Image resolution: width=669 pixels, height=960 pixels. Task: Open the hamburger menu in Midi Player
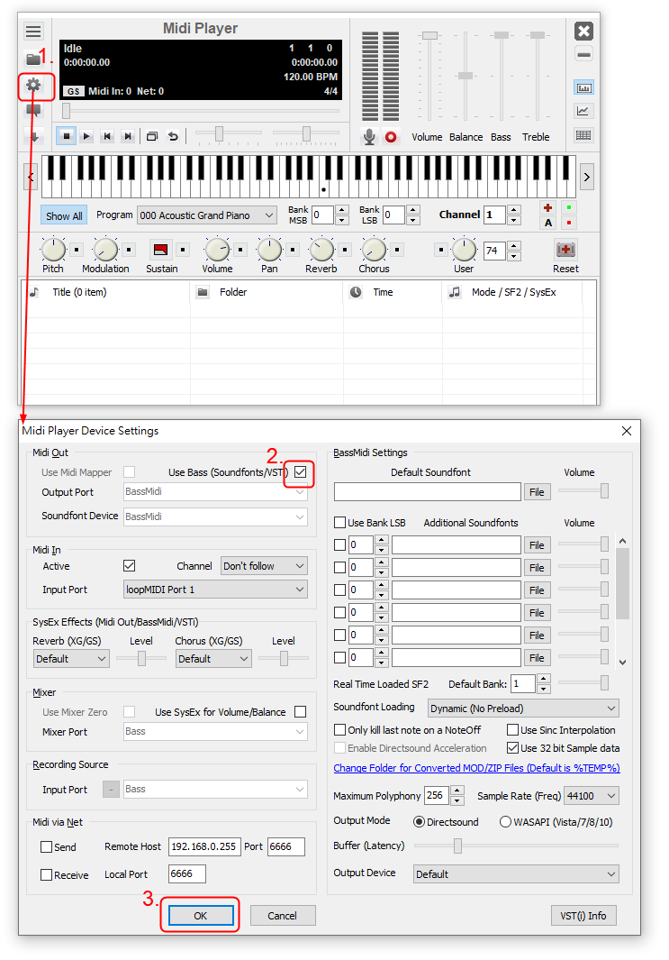point(33,31)
